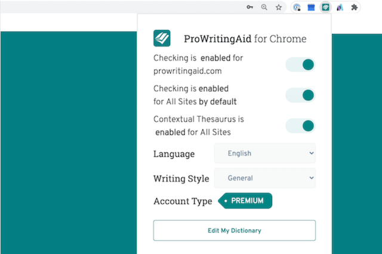382x254 pixels.
Task: Click the teal page background left of the popup
Action: (x=68, y=143)
